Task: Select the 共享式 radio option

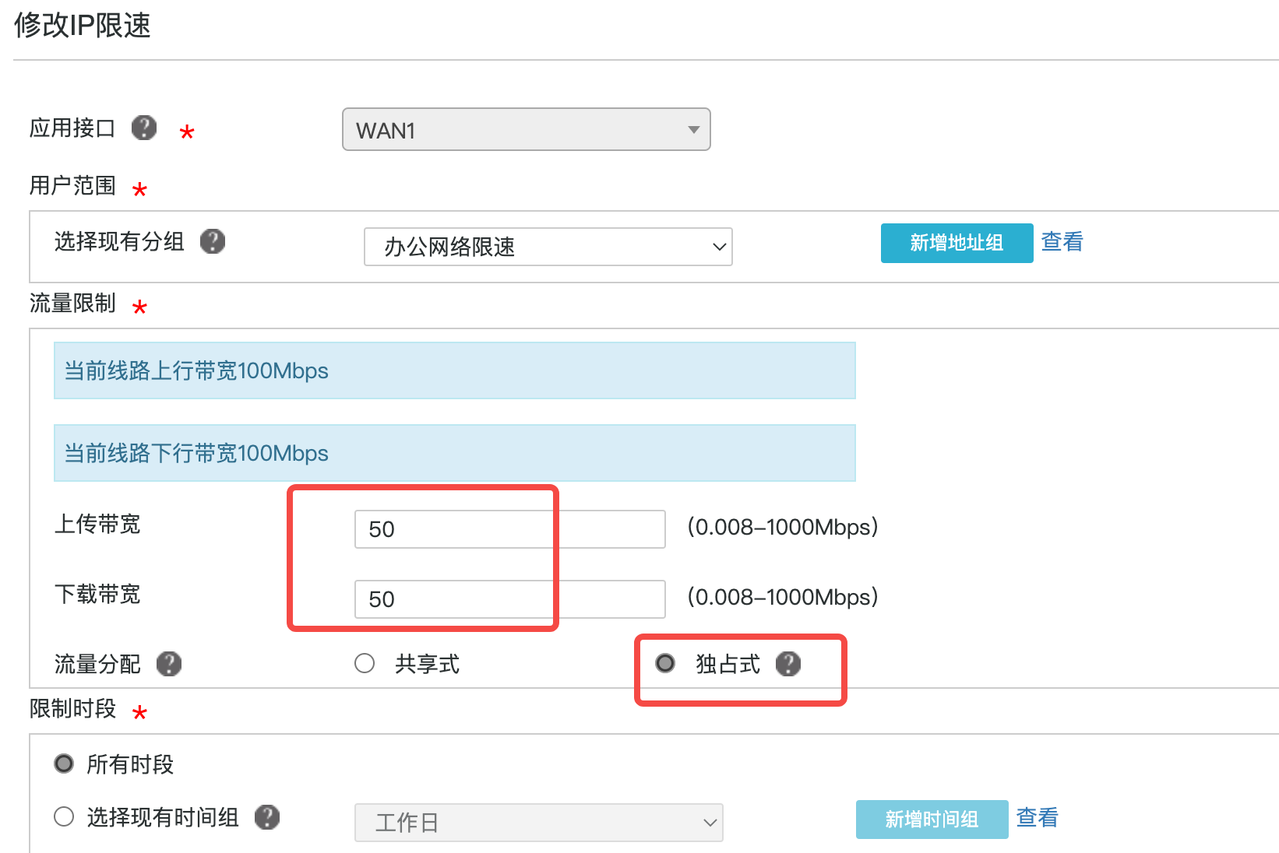Action: tap(365, 664)
